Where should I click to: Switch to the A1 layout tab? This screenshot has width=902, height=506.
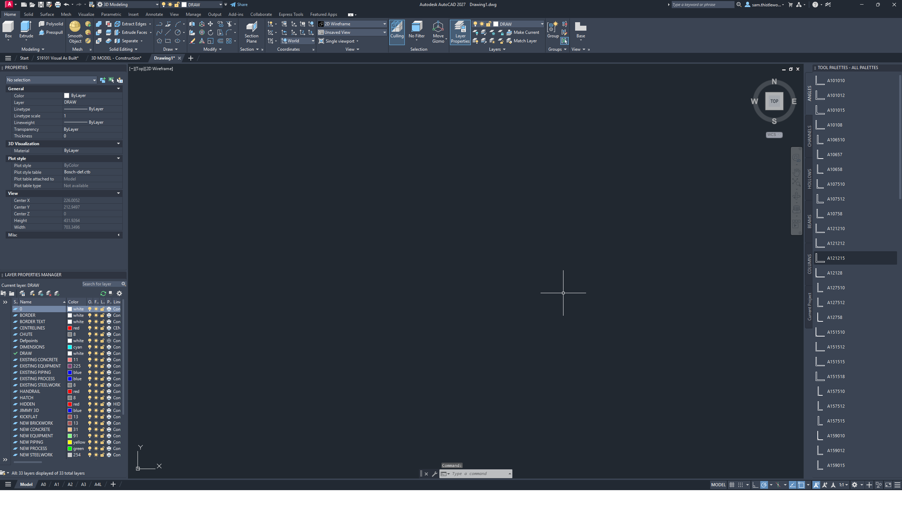(x=56, y=485)
